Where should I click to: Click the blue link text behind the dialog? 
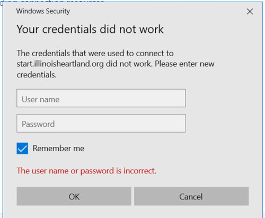(x=53, y=1)
